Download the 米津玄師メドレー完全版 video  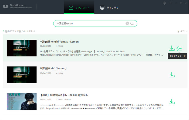[x=171, y=101]
